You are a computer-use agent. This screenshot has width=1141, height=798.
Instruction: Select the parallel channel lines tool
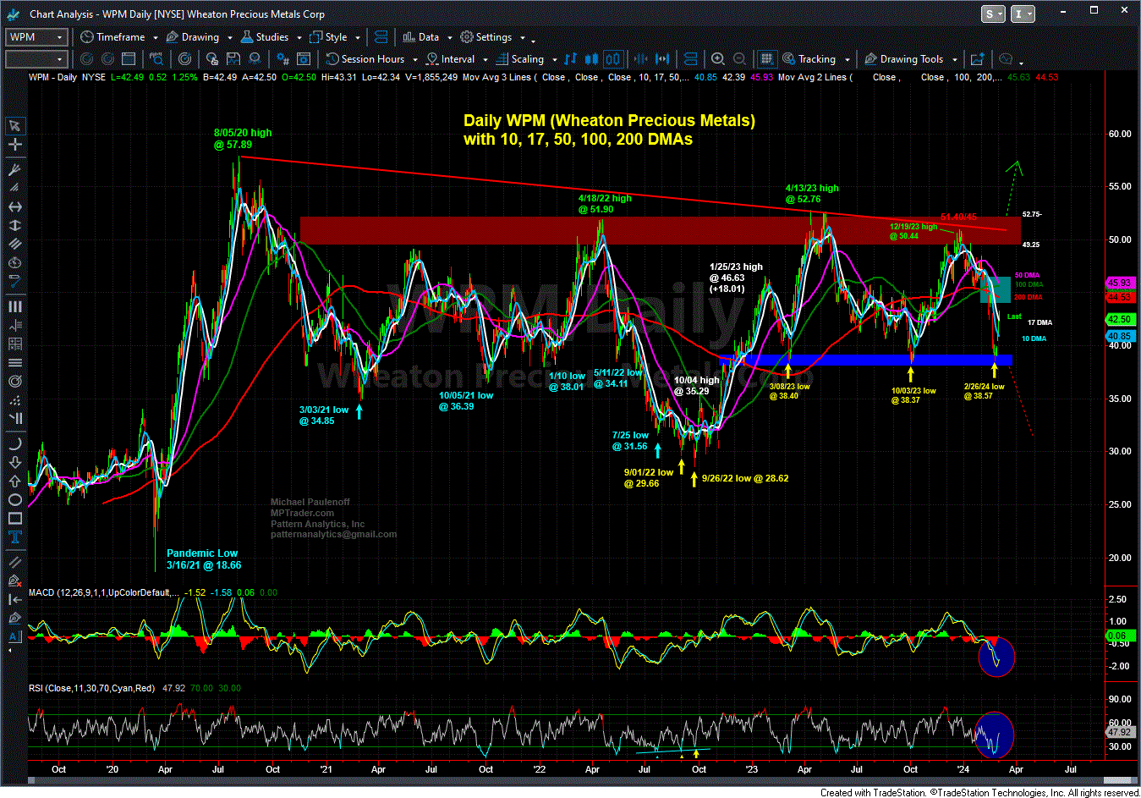tap(14, 244)
